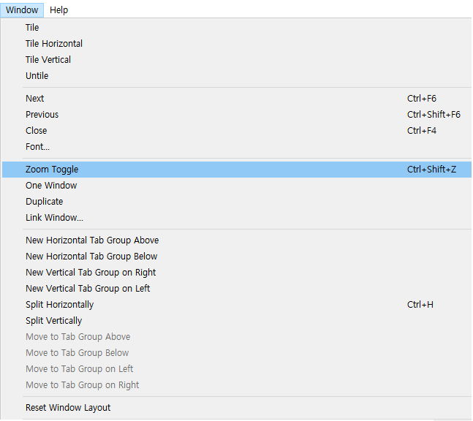Open the Help menu
Viewport: 473px width, 421px height.
click(x=58, y=10)
